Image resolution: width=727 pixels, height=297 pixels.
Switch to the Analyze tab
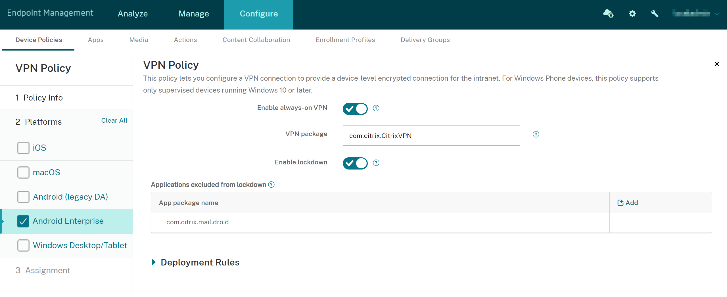[x=133, y=14]
